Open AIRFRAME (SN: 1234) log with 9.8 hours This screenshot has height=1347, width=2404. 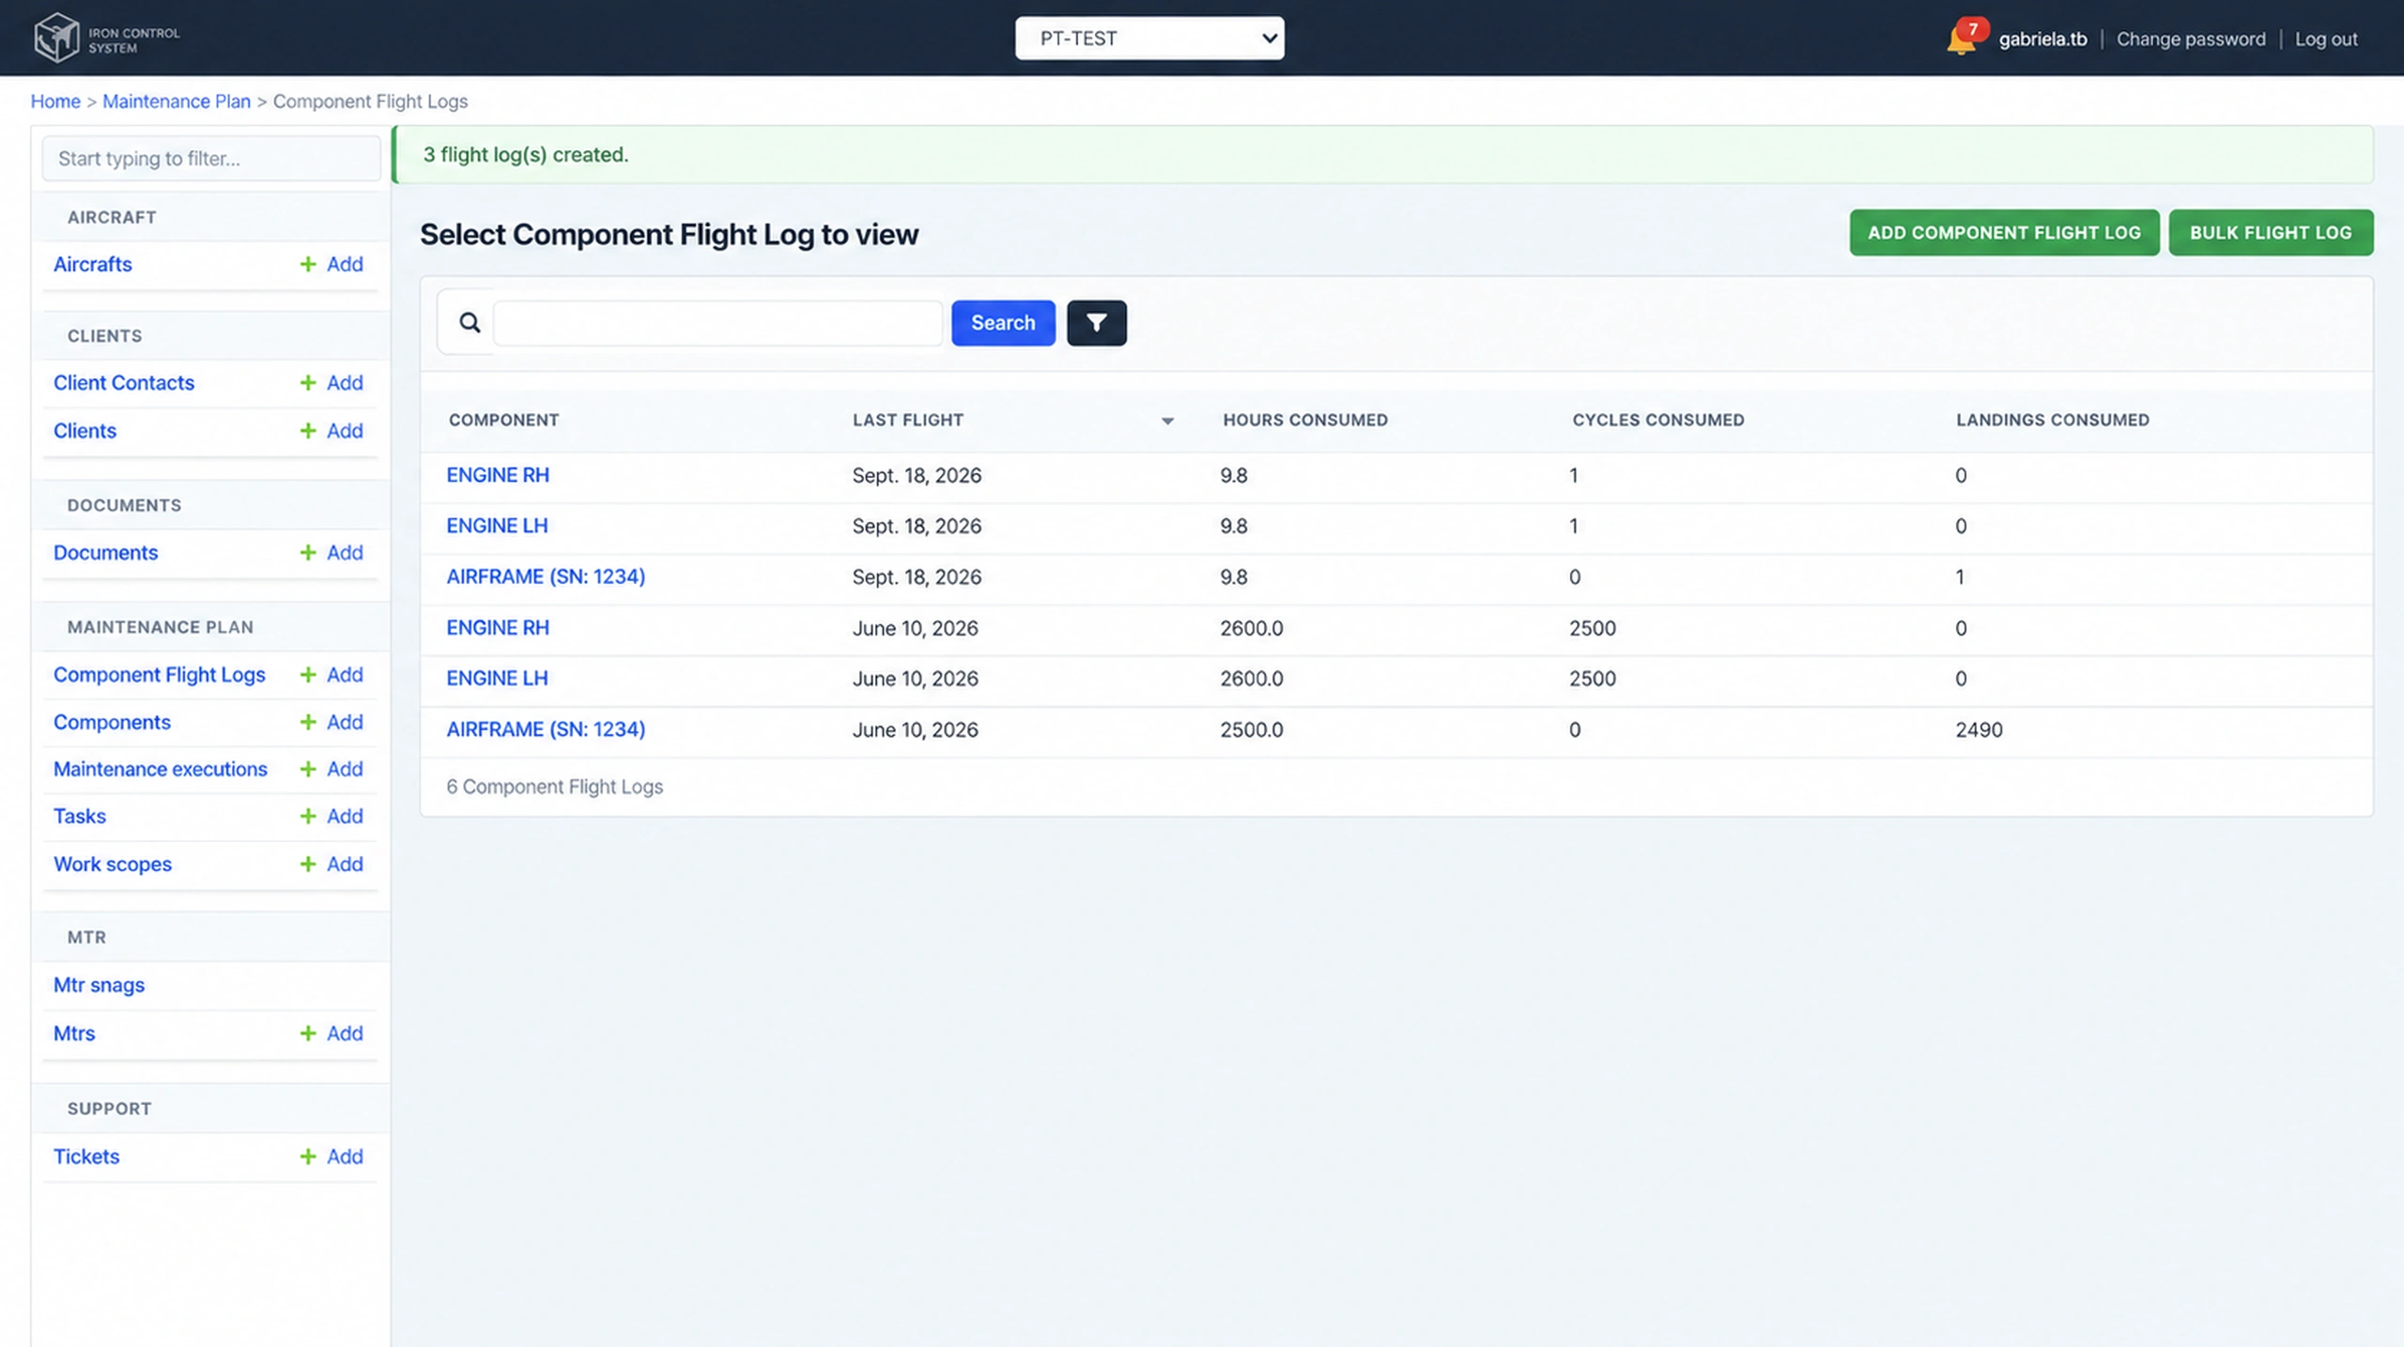[x=546, y=576]
